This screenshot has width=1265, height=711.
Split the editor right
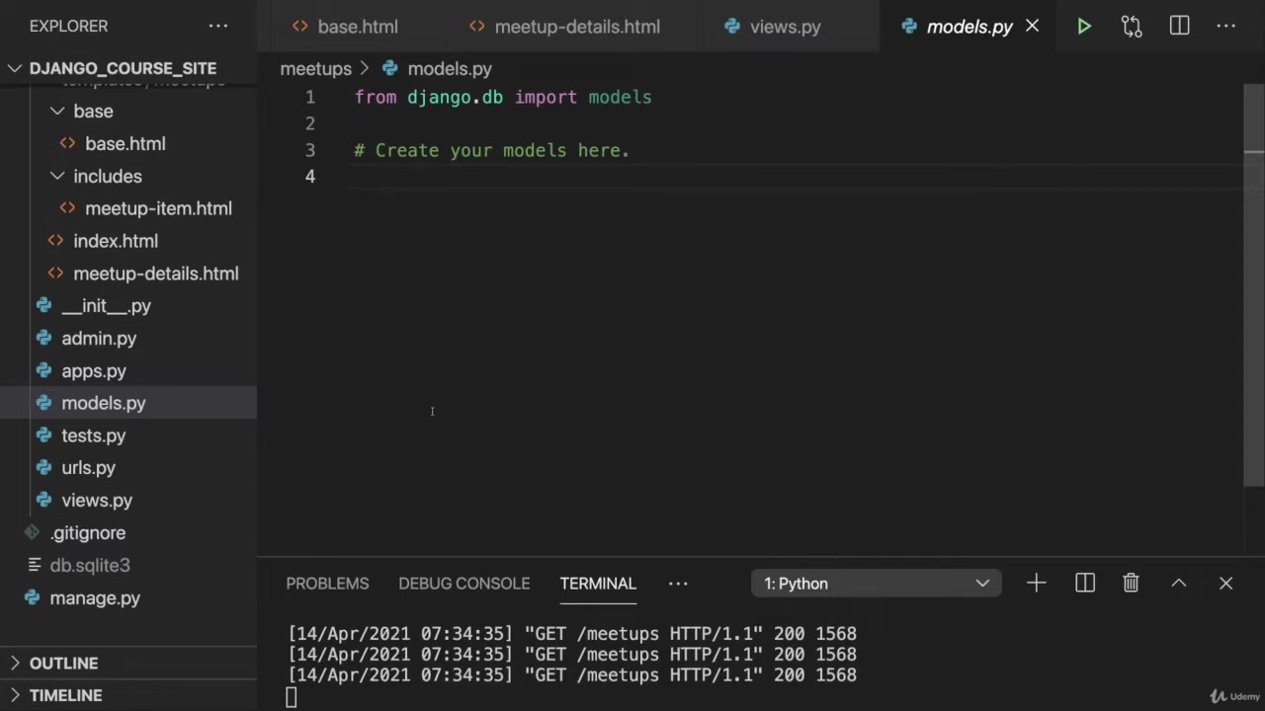pos(1179,27)
